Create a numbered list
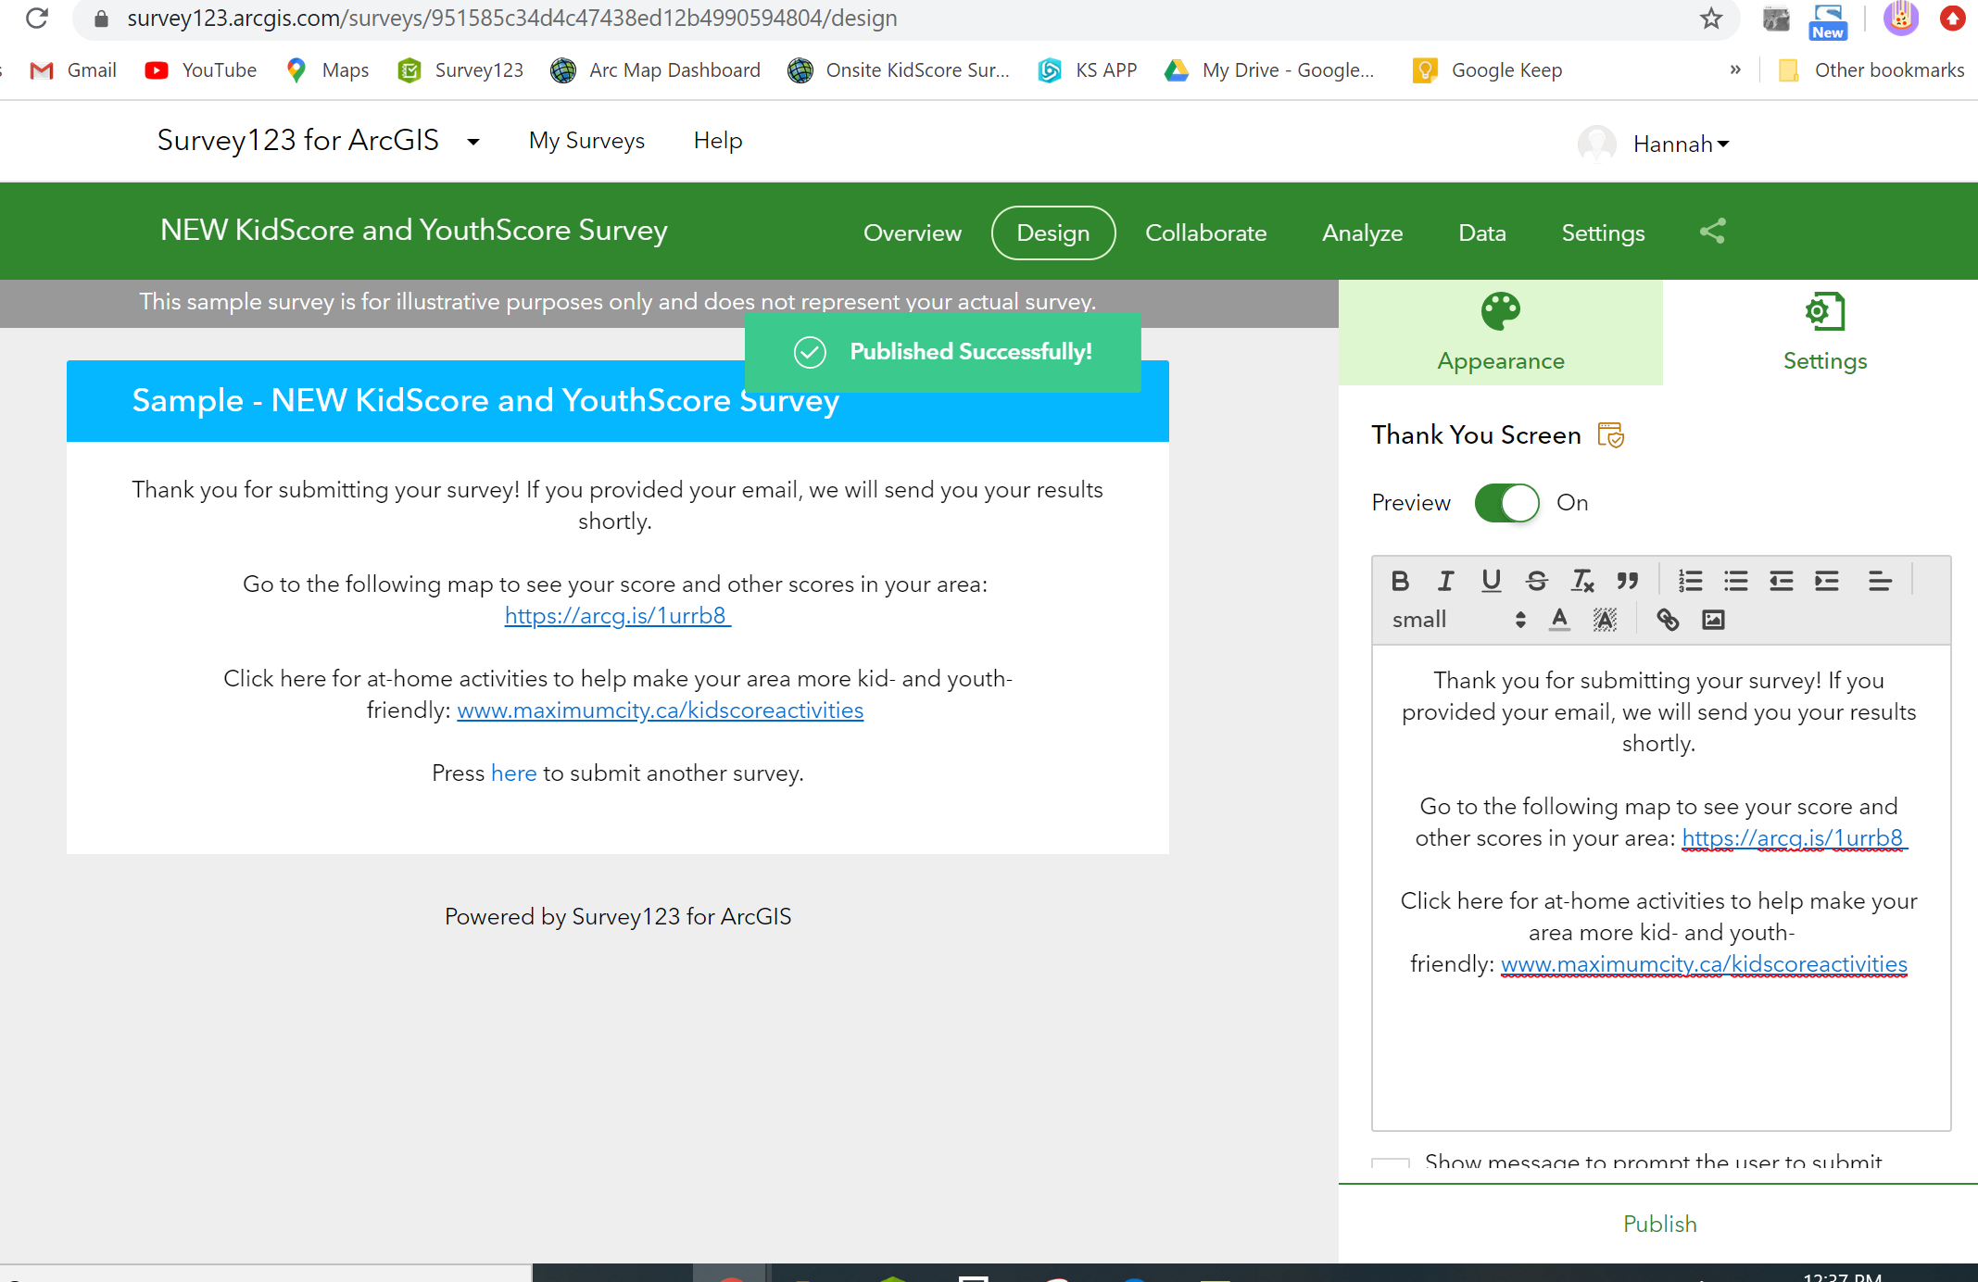This screenshot has width=1978, height=1282. point(1690,581)
